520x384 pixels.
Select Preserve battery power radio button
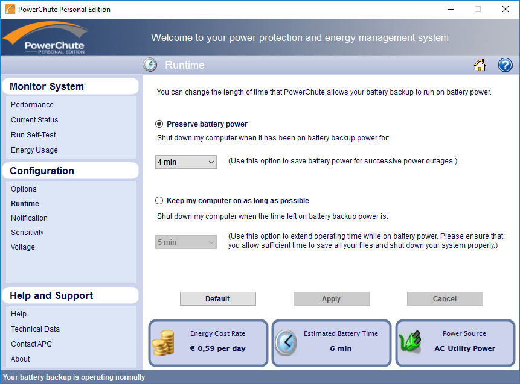pyautogui.click(x=159, y=124)
